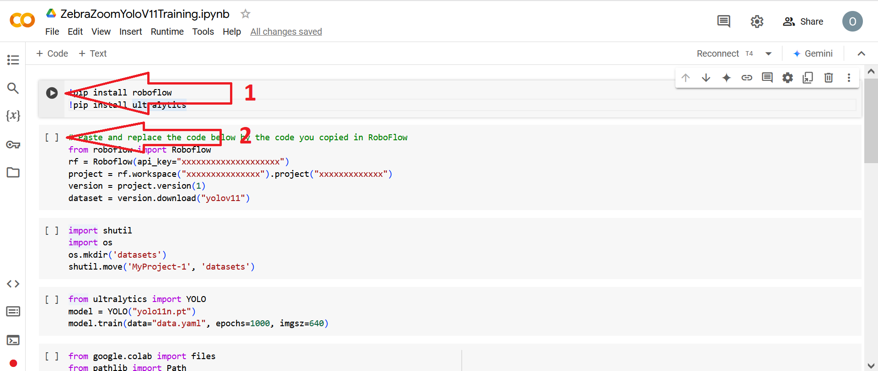Collapse the header with chevron up

861,53
